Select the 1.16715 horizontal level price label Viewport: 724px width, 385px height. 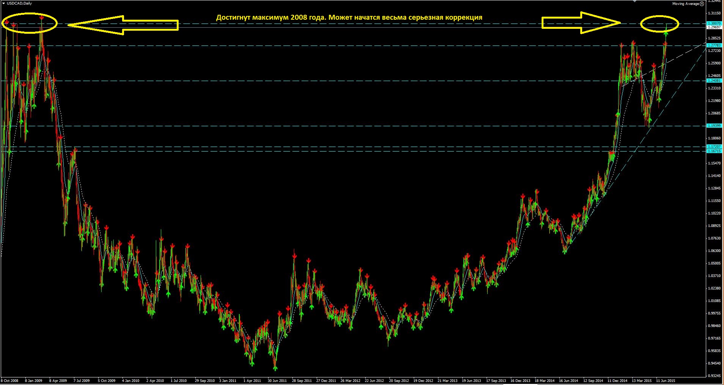714,151
